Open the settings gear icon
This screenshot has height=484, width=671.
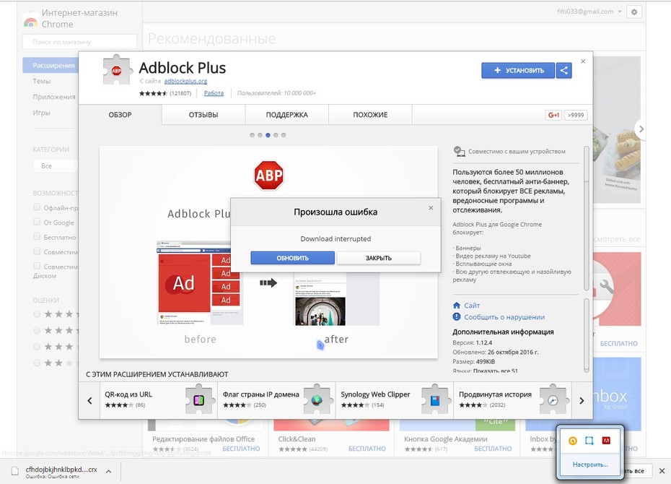point(634,12)
